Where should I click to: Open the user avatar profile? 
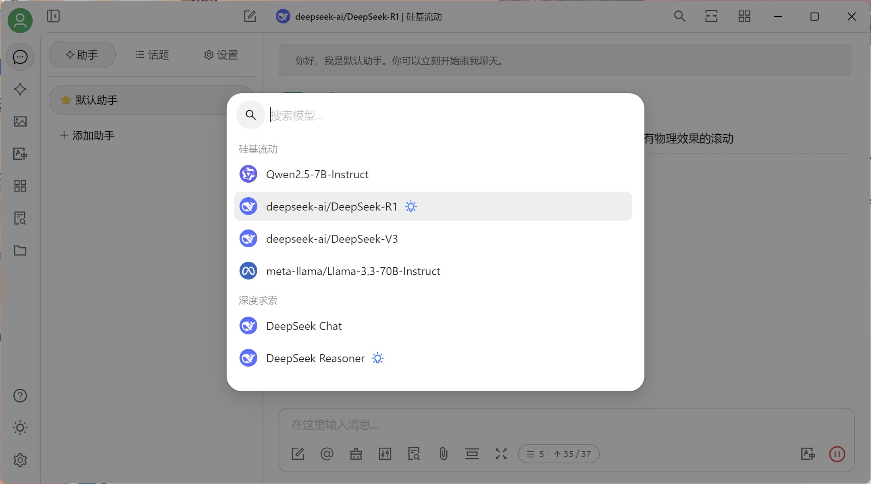(x=20, y=20)
